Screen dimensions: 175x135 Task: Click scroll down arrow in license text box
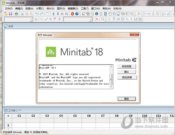pyautogui.click(x=111, y=87)
